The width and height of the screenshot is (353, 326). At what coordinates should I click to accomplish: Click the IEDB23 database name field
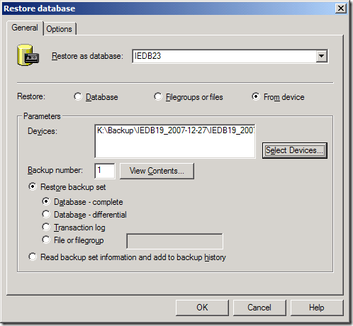[x=224, y=56]
